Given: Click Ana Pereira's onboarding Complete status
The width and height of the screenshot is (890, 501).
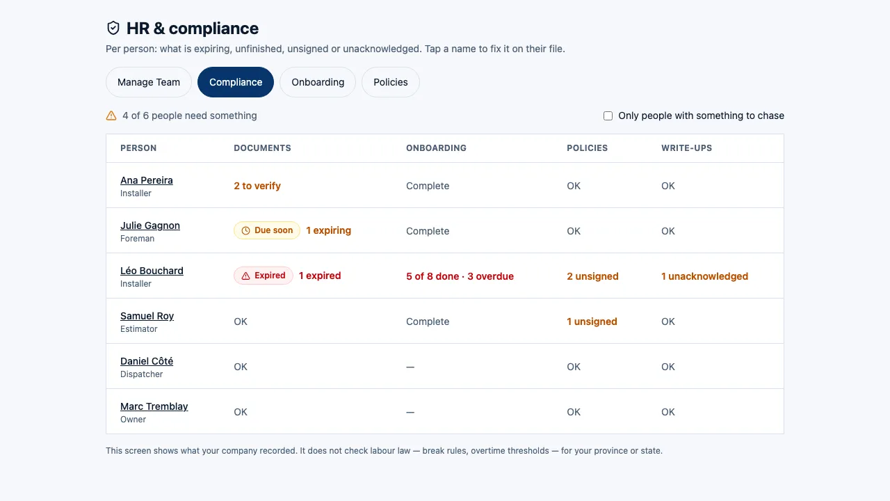Looking at the screenshot, I should 428,186.
